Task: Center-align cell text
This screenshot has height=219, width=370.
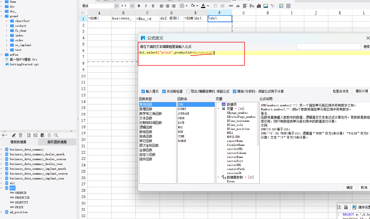Action: [x=168, y=6]
